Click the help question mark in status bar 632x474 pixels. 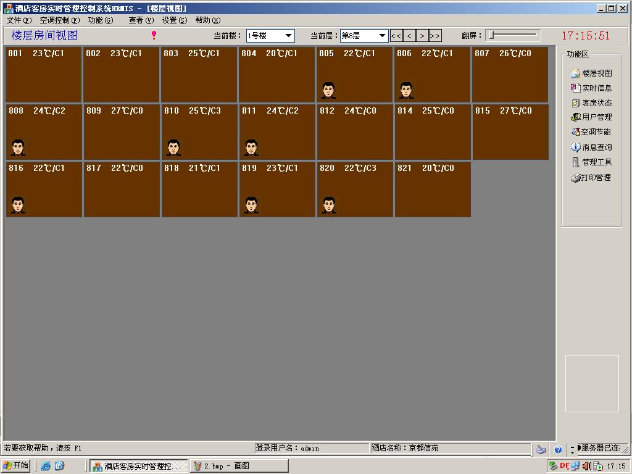558,450
